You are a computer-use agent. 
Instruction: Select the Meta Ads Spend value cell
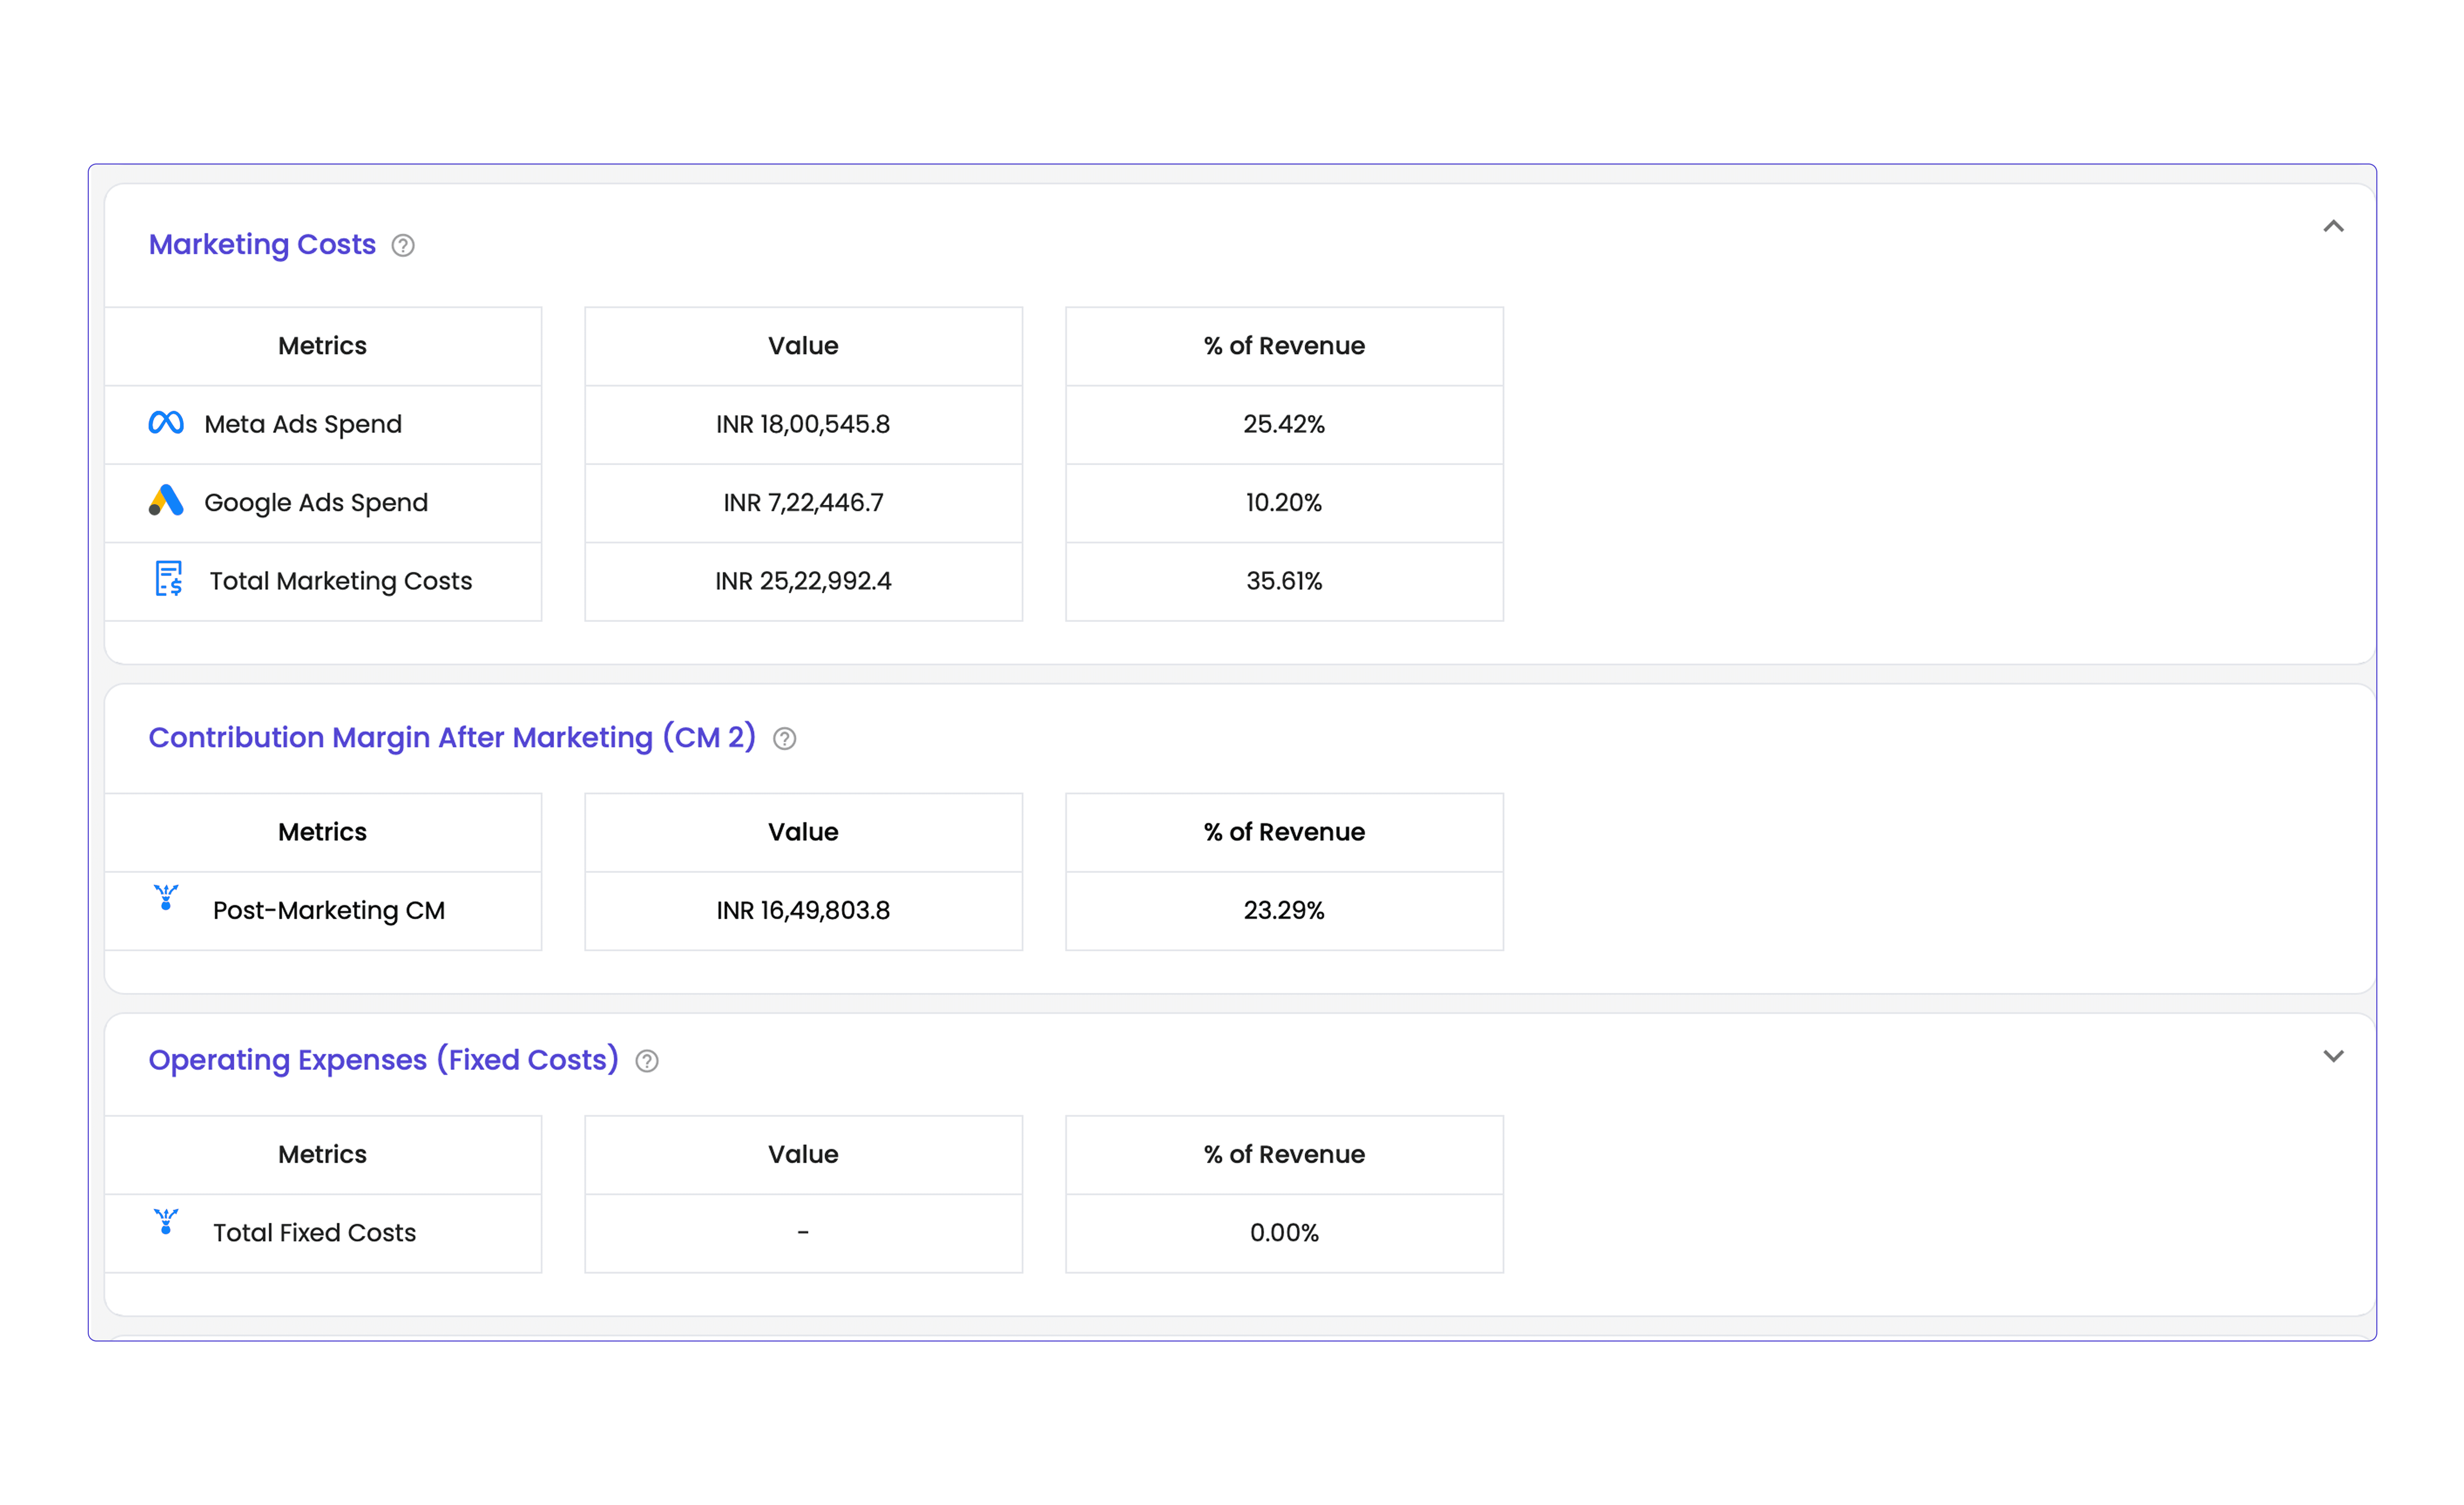(803, 424)
